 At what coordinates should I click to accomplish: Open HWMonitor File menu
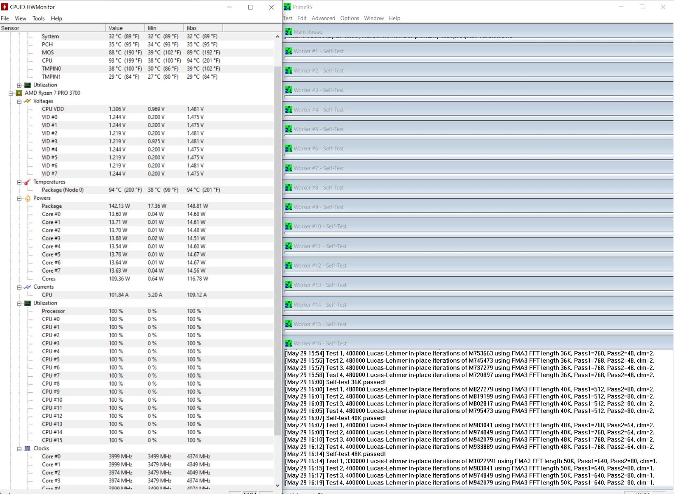tap(5, 19)
